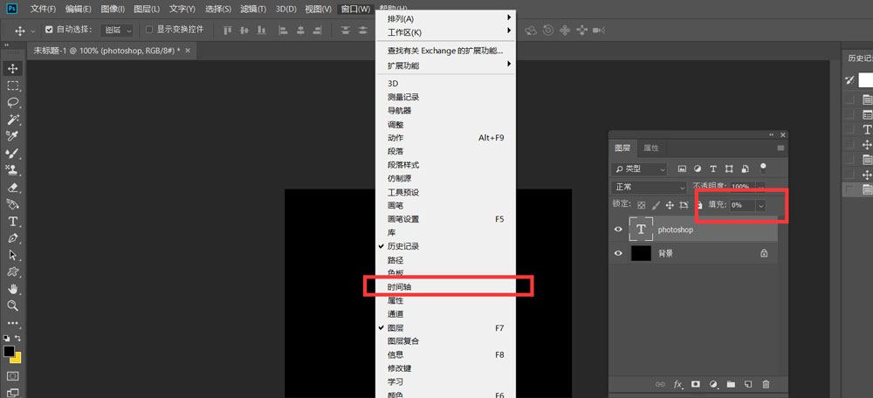
Task: Uncheck the 自动选择 checkbox
Action: coord(48,30)
